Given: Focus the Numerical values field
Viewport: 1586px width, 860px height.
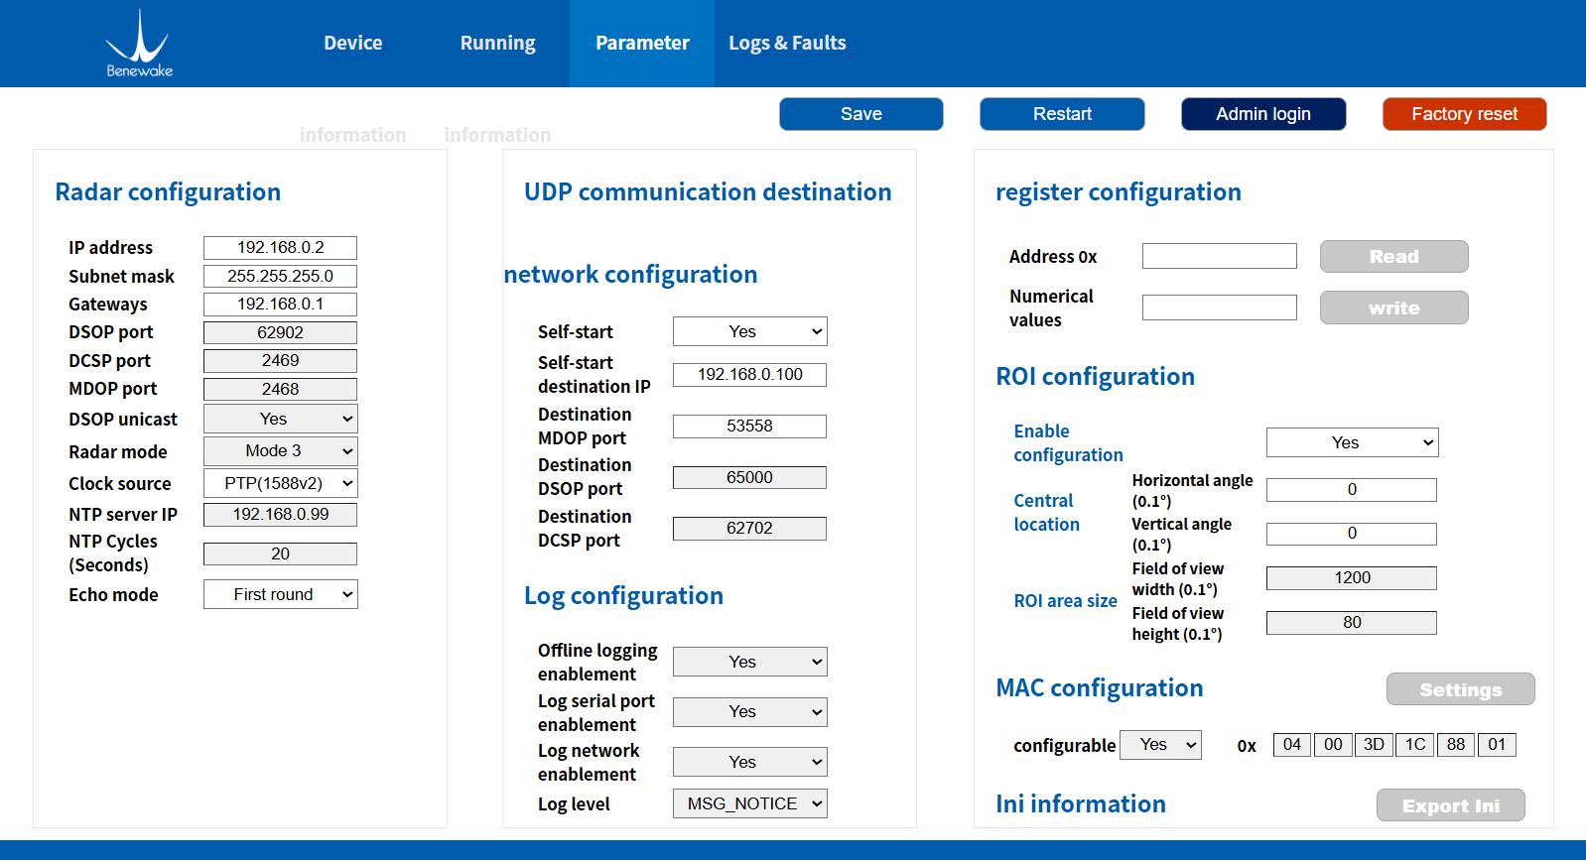Looking at the screenshot, I should (x=1220, y=307).
